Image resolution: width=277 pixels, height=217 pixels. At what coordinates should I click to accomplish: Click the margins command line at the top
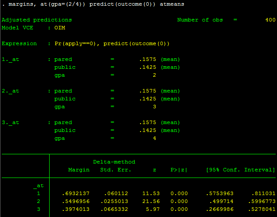(93, 4)
